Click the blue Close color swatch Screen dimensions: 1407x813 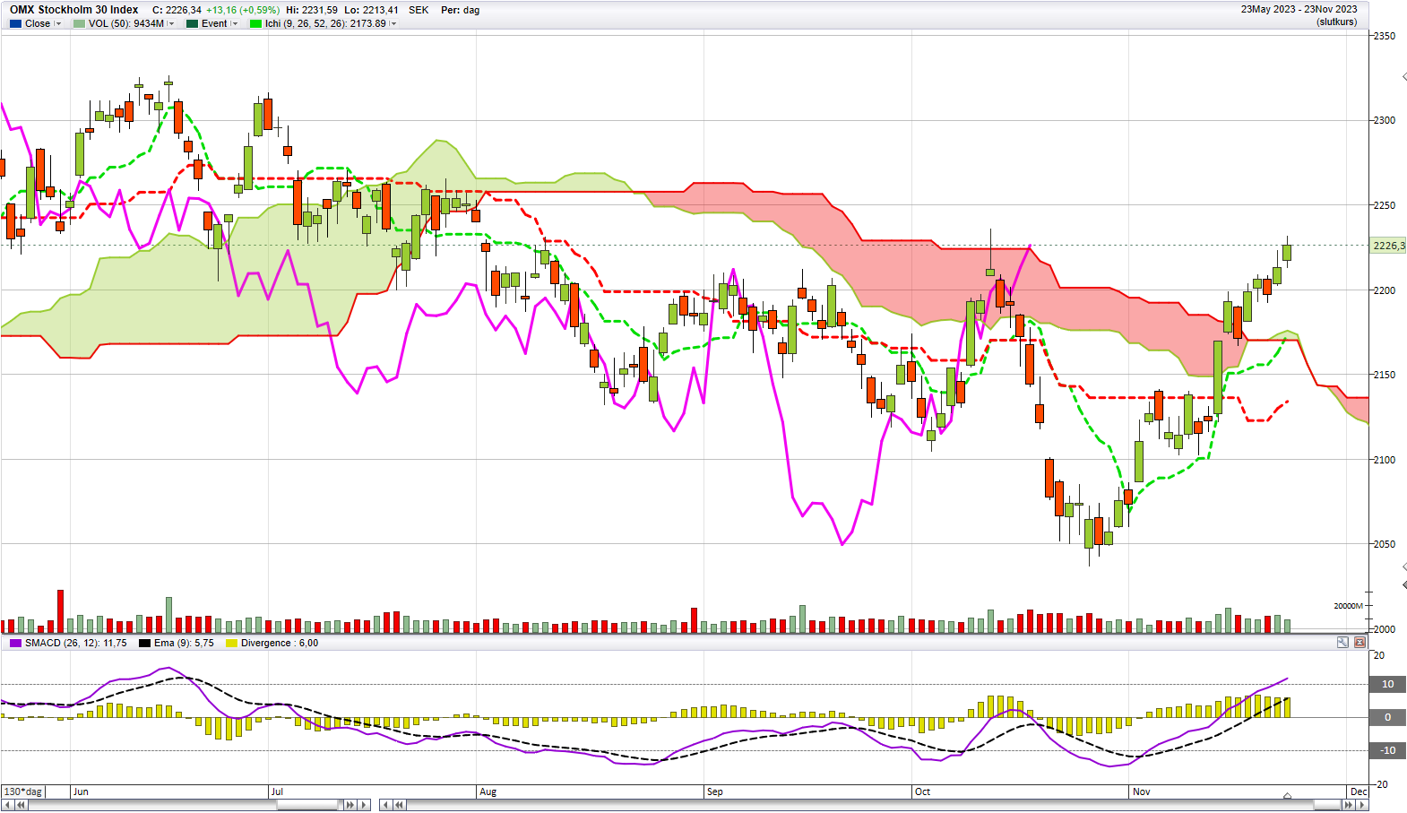coord(15,24)
